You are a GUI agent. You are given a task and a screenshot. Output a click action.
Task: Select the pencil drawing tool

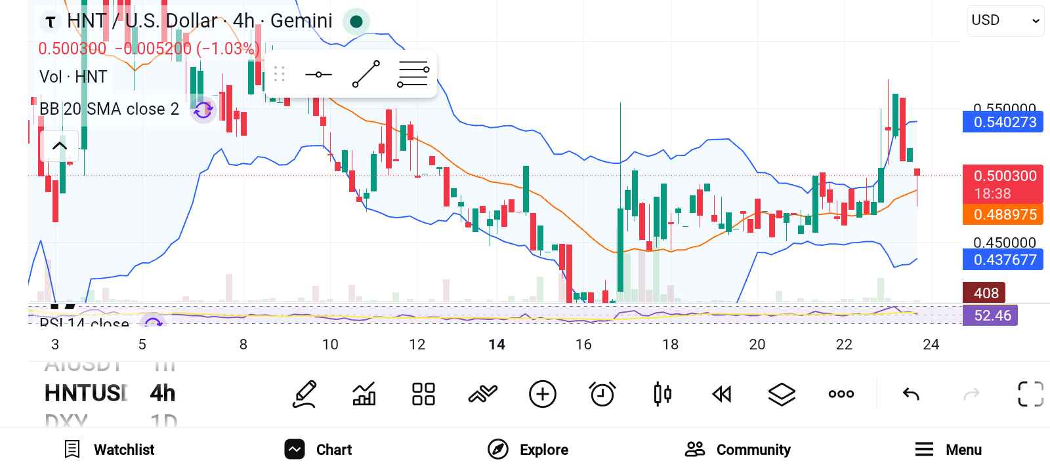click(305, 394)
